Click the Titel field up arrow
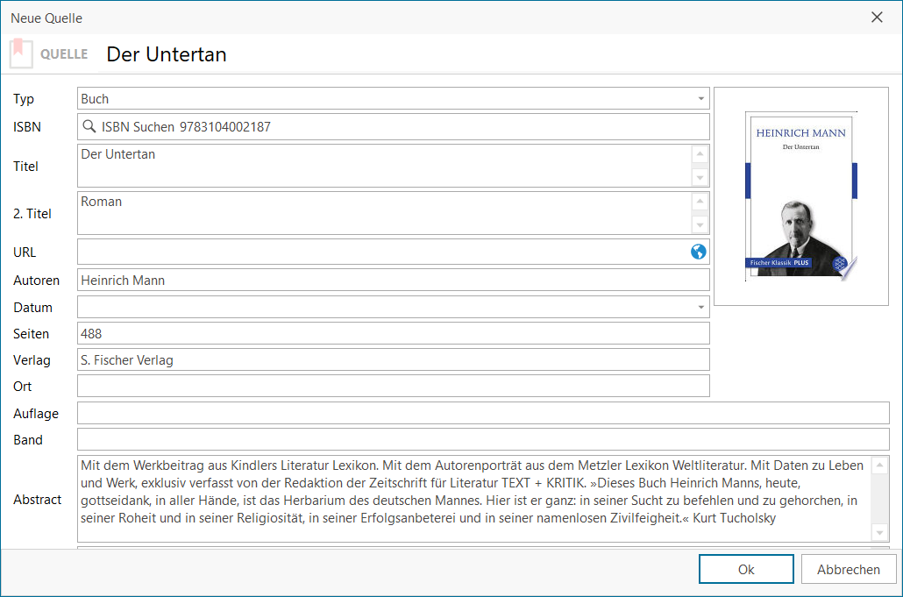The image size is (903, 597). pos(700,153)
